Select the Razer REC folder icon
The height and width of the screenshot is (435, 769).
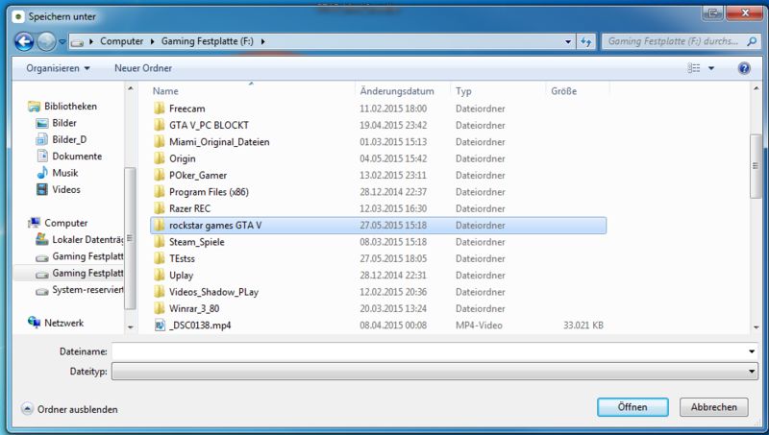pyautogui.click(x=161, y=208)
